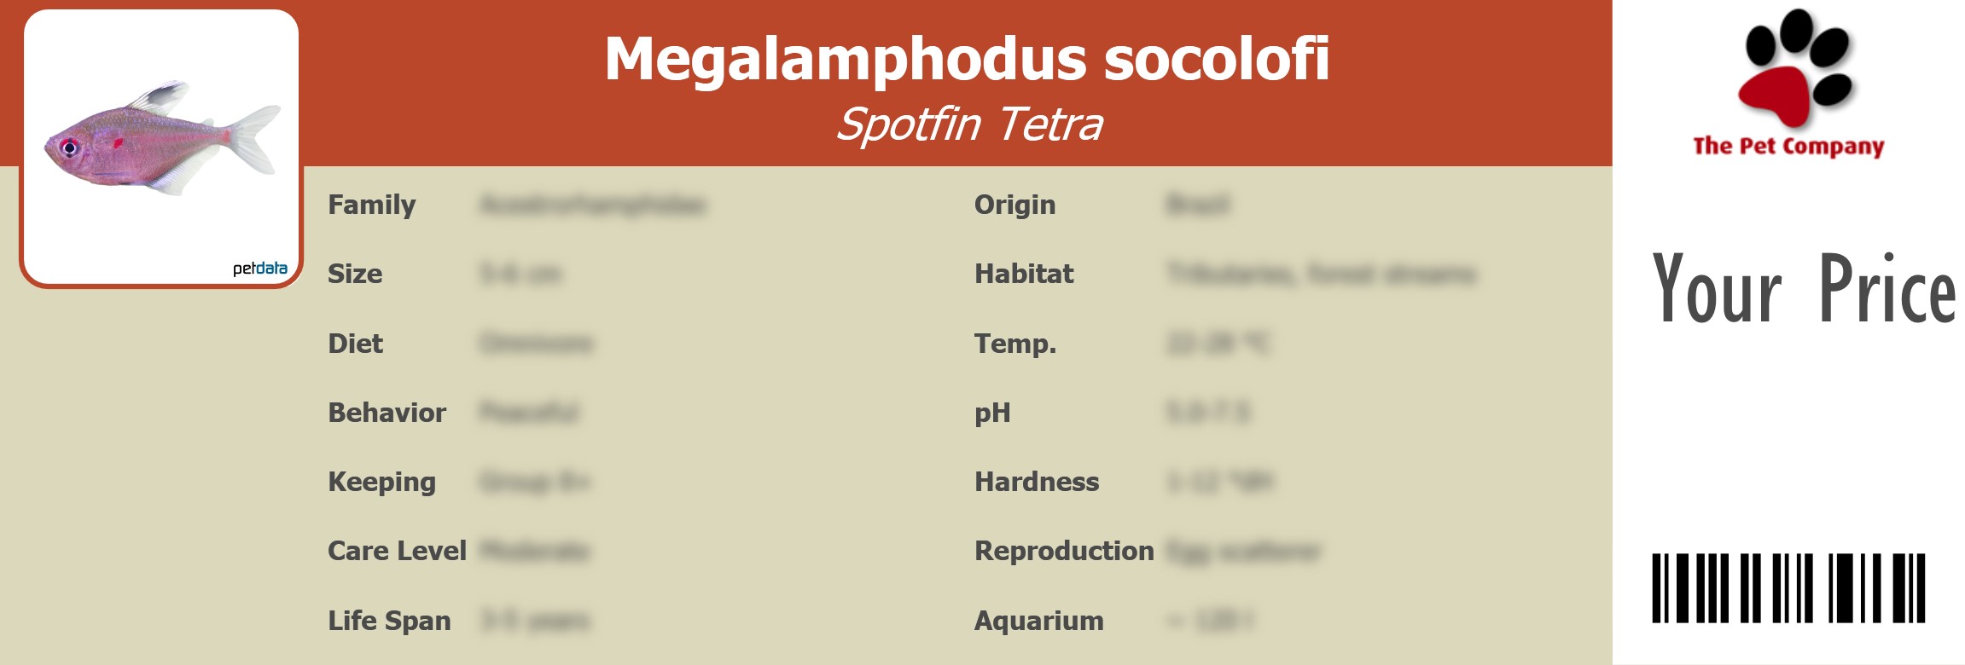
Task: Click the Habitat label
Action: 1024,274
